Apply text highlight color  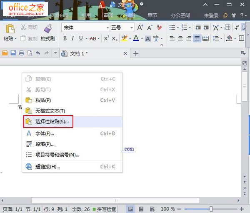[124, 38]
